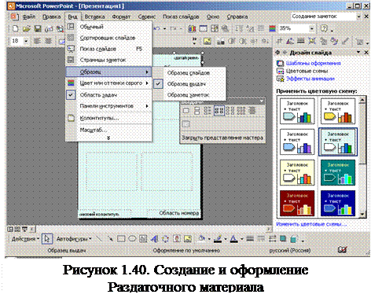Expand the full Вид menu with the chevron
Screen dimensions: 371x298
tap(108, 138)
